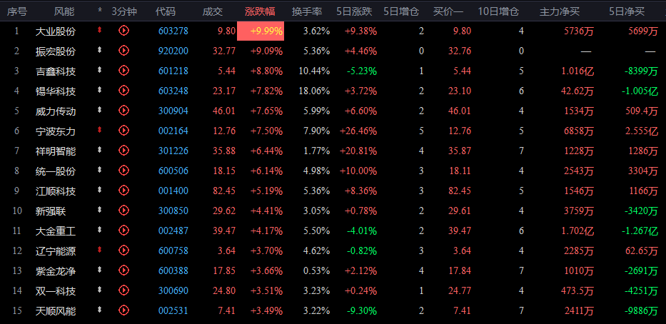
Task: Click the 风能 sector column header
Action: (x=64, y=11)
